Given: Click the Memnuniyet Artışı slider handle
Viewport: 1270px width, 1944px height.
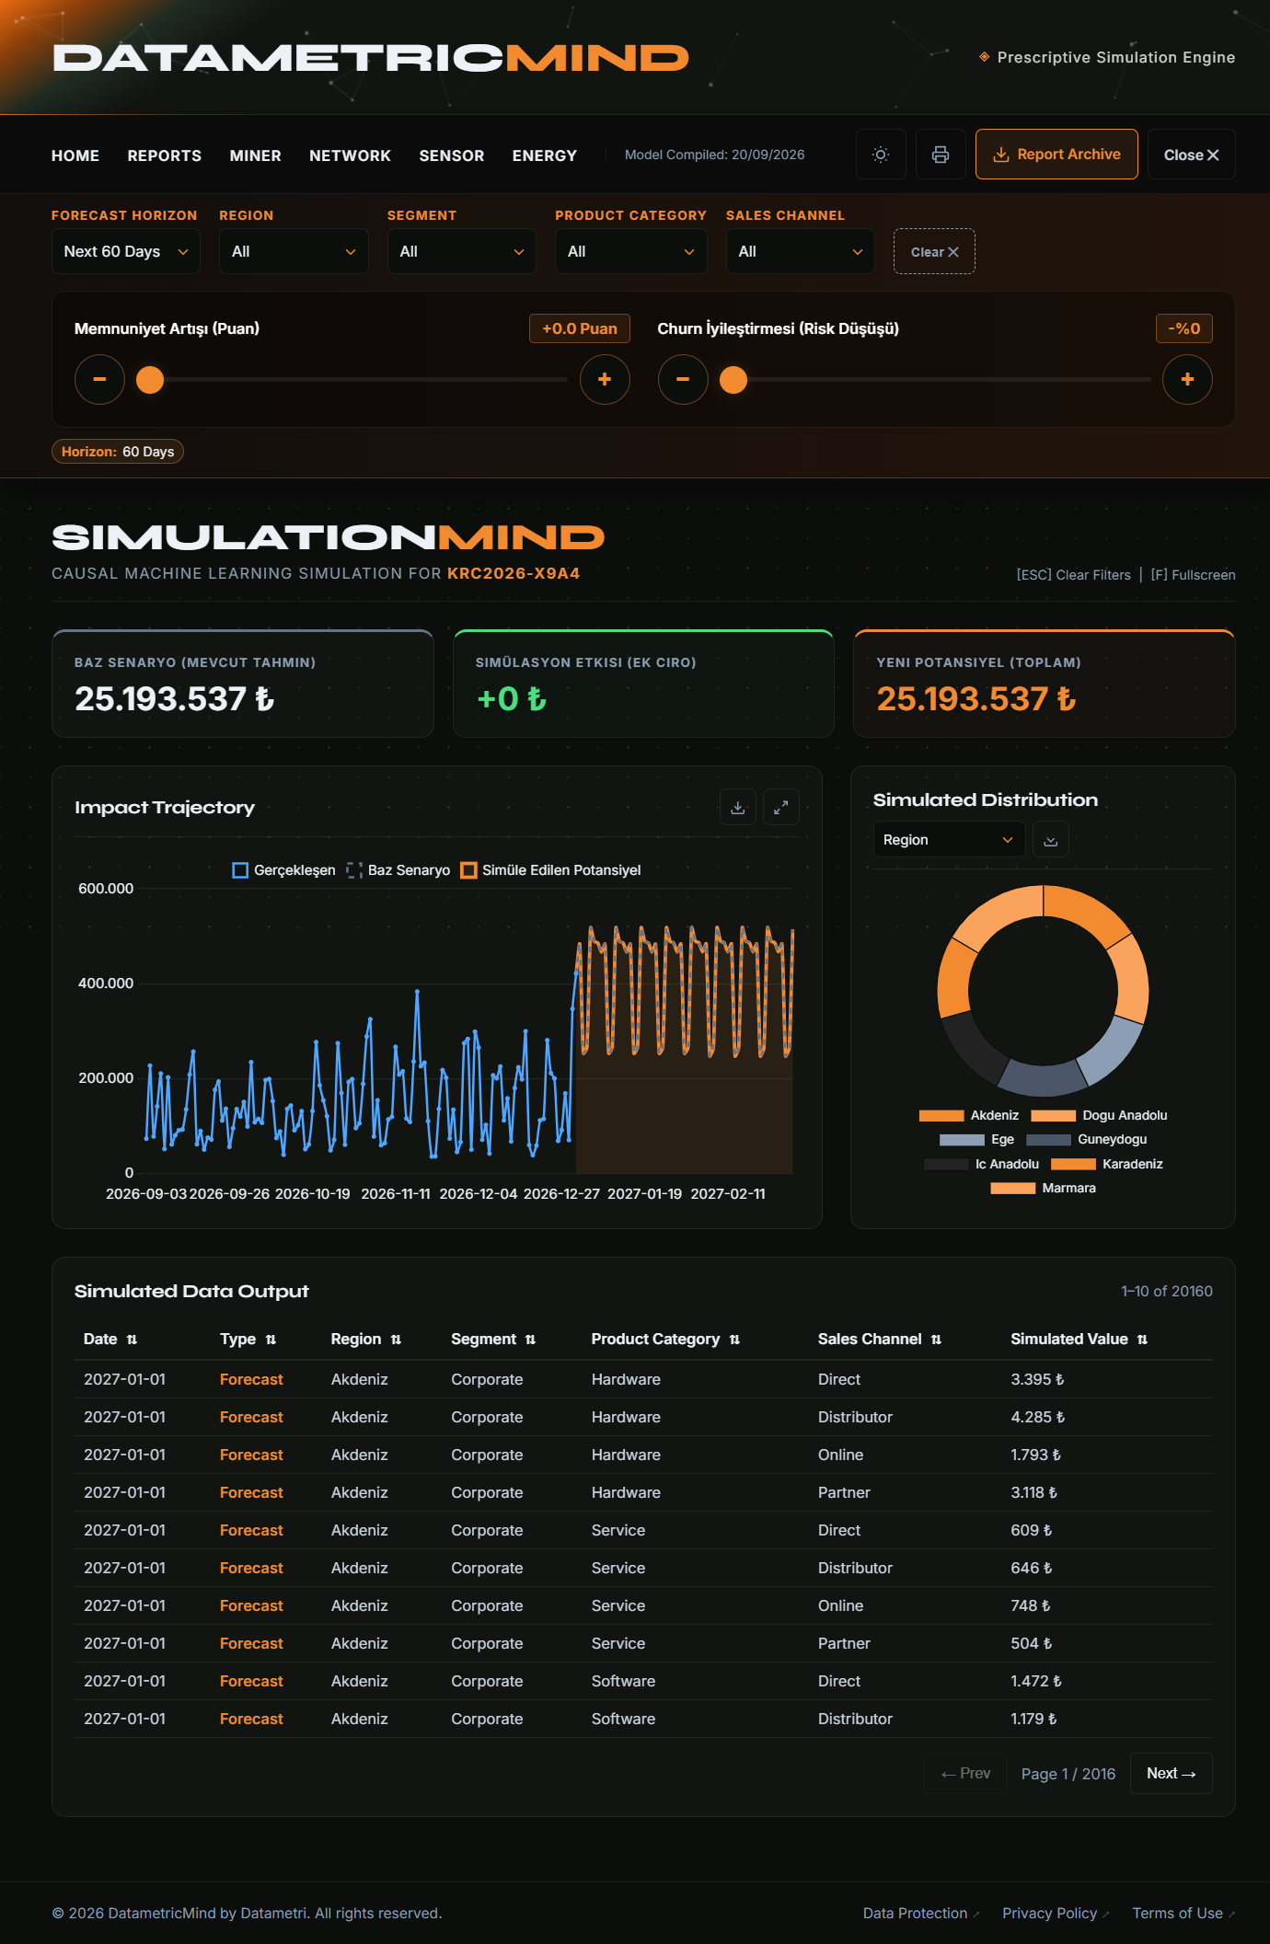Looking at the screenshot, I should pos(150,379).
